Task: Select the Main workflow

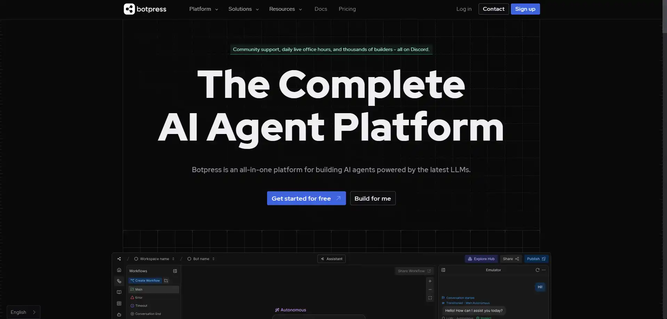Action: (x=154, y=289)
